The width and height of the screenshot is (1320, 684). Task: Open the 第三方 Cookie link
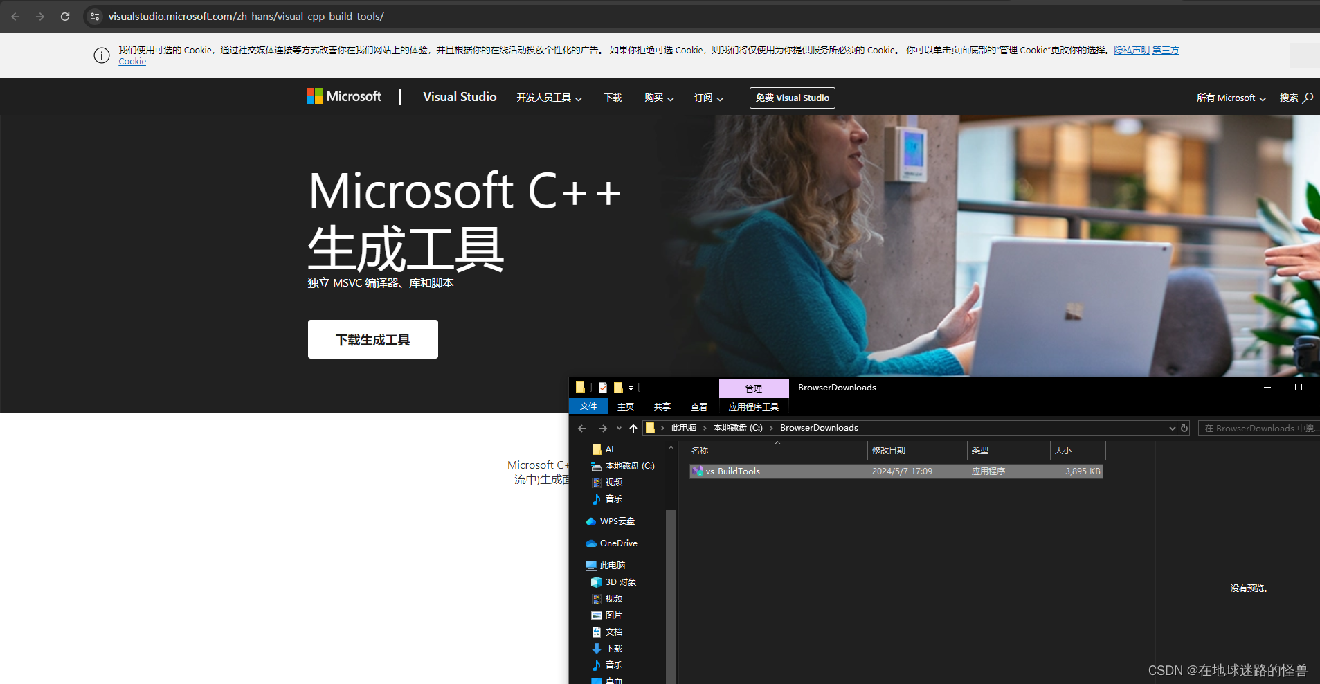point(1166,50)
